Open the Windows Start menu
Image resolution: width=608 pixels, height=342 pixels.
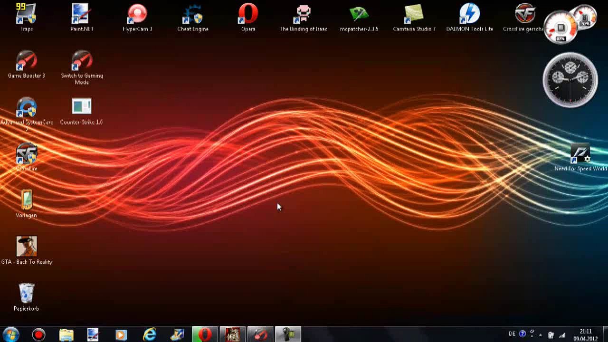point(10,334)
